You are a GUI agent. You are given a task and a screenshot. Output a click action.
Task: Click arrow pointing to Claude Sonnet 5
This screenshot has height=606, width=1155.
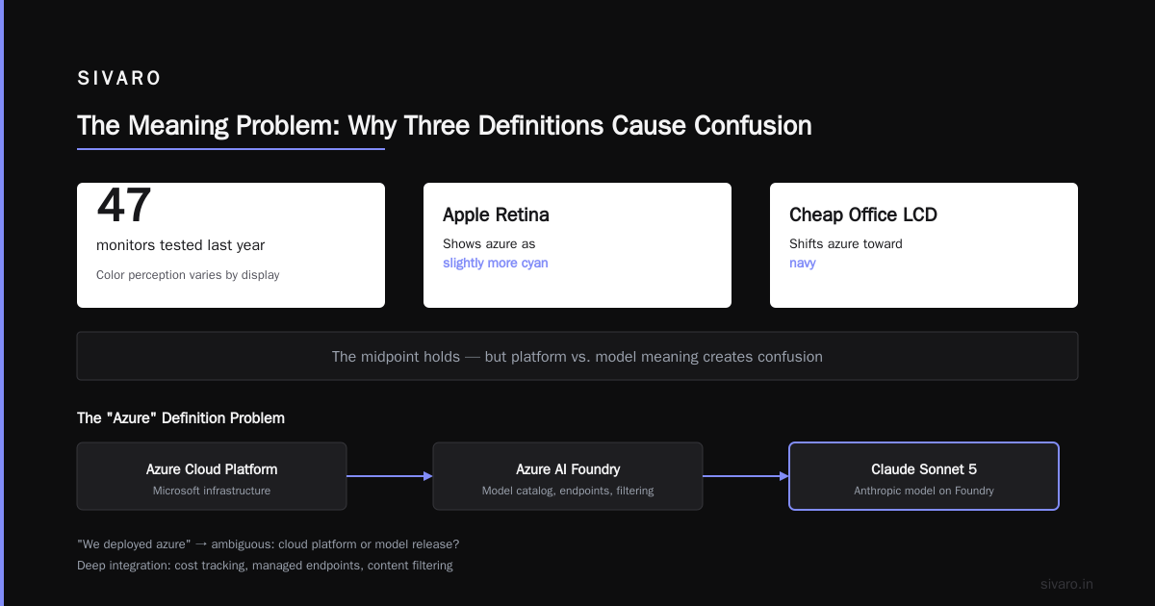point(746,476)
